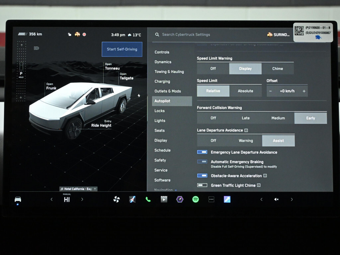Tap the auto headlights indicator icon
This screenshot has width=340, height=255.
pos(37,48)
